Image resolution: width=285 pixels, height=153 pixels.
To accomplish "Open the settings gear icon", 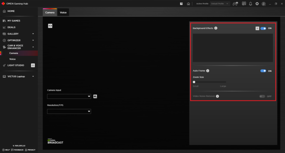I will tap(257, 4).
